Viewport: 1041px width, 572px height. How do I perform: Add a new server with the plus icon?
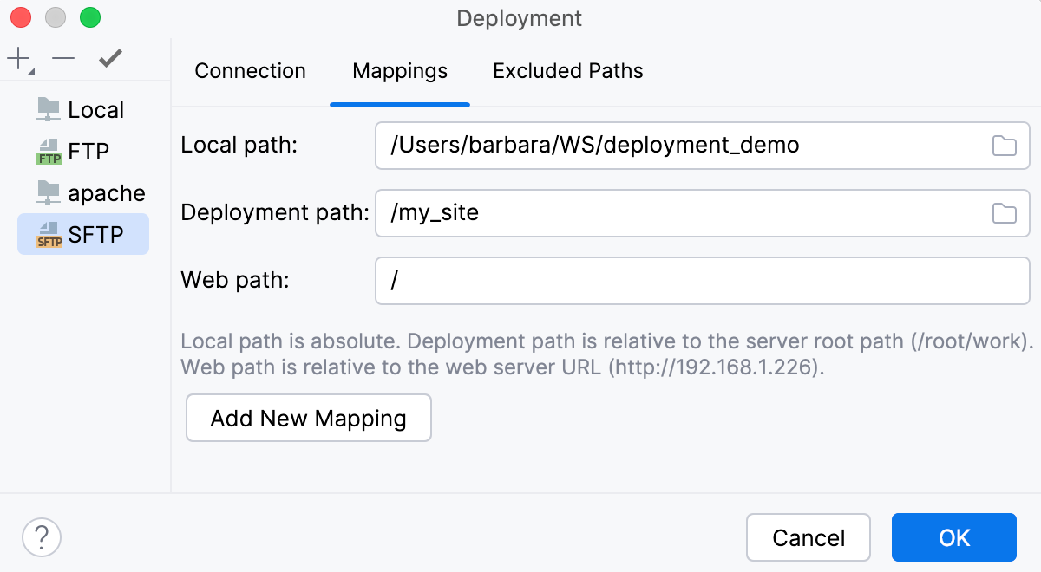tap(17, 59)
